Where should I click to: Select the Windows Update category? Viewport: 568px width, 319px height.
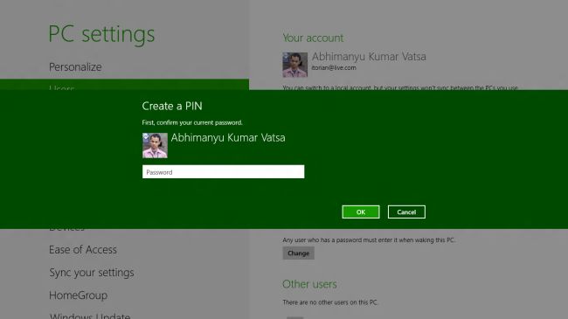coord(90,316)
